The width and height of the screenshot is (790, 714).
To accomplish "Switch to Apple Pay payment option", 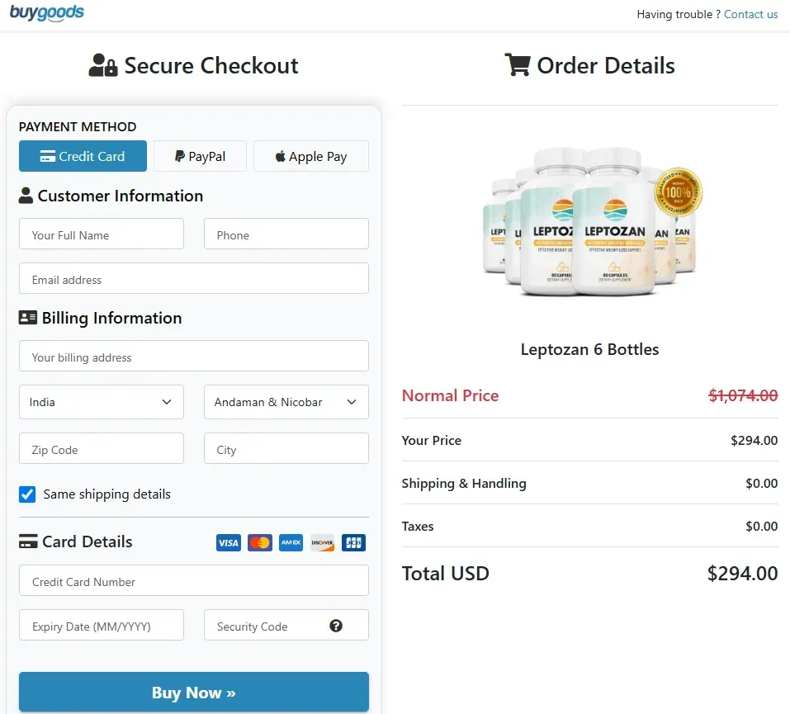I will [310, 156].
